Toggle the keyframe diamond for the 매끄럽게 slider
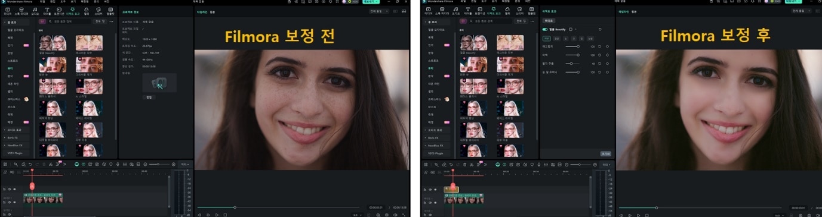This screenshot has height=217, width=822. click(607, 46)
